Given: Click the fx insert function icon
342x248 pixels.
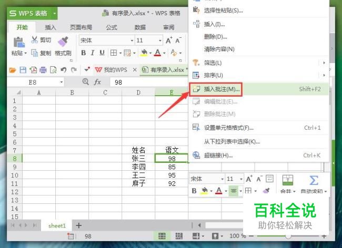Looking at the screenshot, I should click(97, 82).
